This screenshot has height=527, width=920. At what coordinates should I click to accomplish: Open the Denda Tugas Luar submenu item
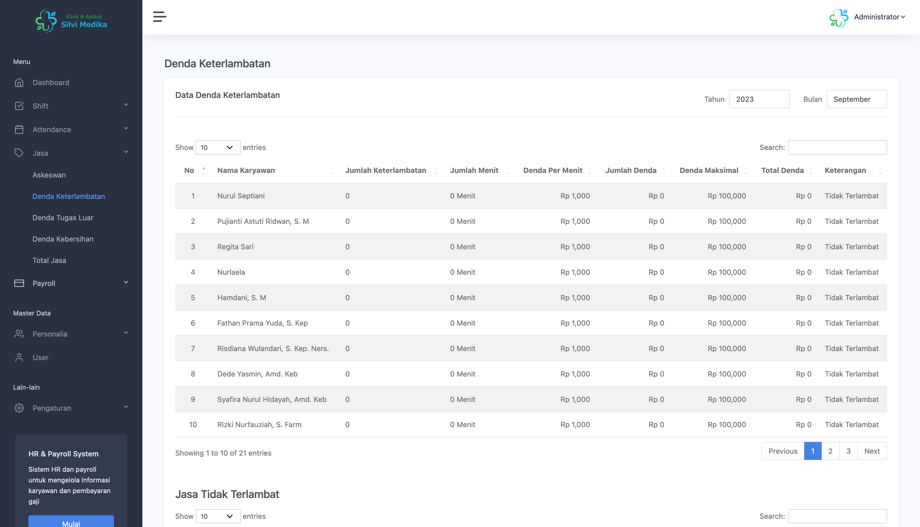pyautogui.click(x=63, y=218)
